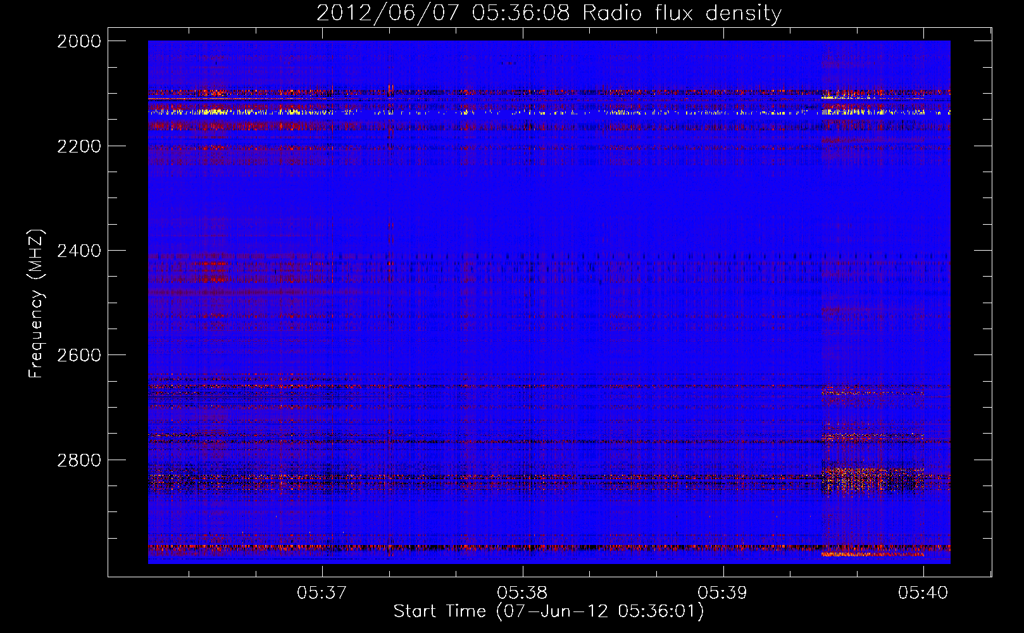Viewport: 1024px width, 633px height.
Task: Click the 05:39 time axis label
Action: [722, 592]
